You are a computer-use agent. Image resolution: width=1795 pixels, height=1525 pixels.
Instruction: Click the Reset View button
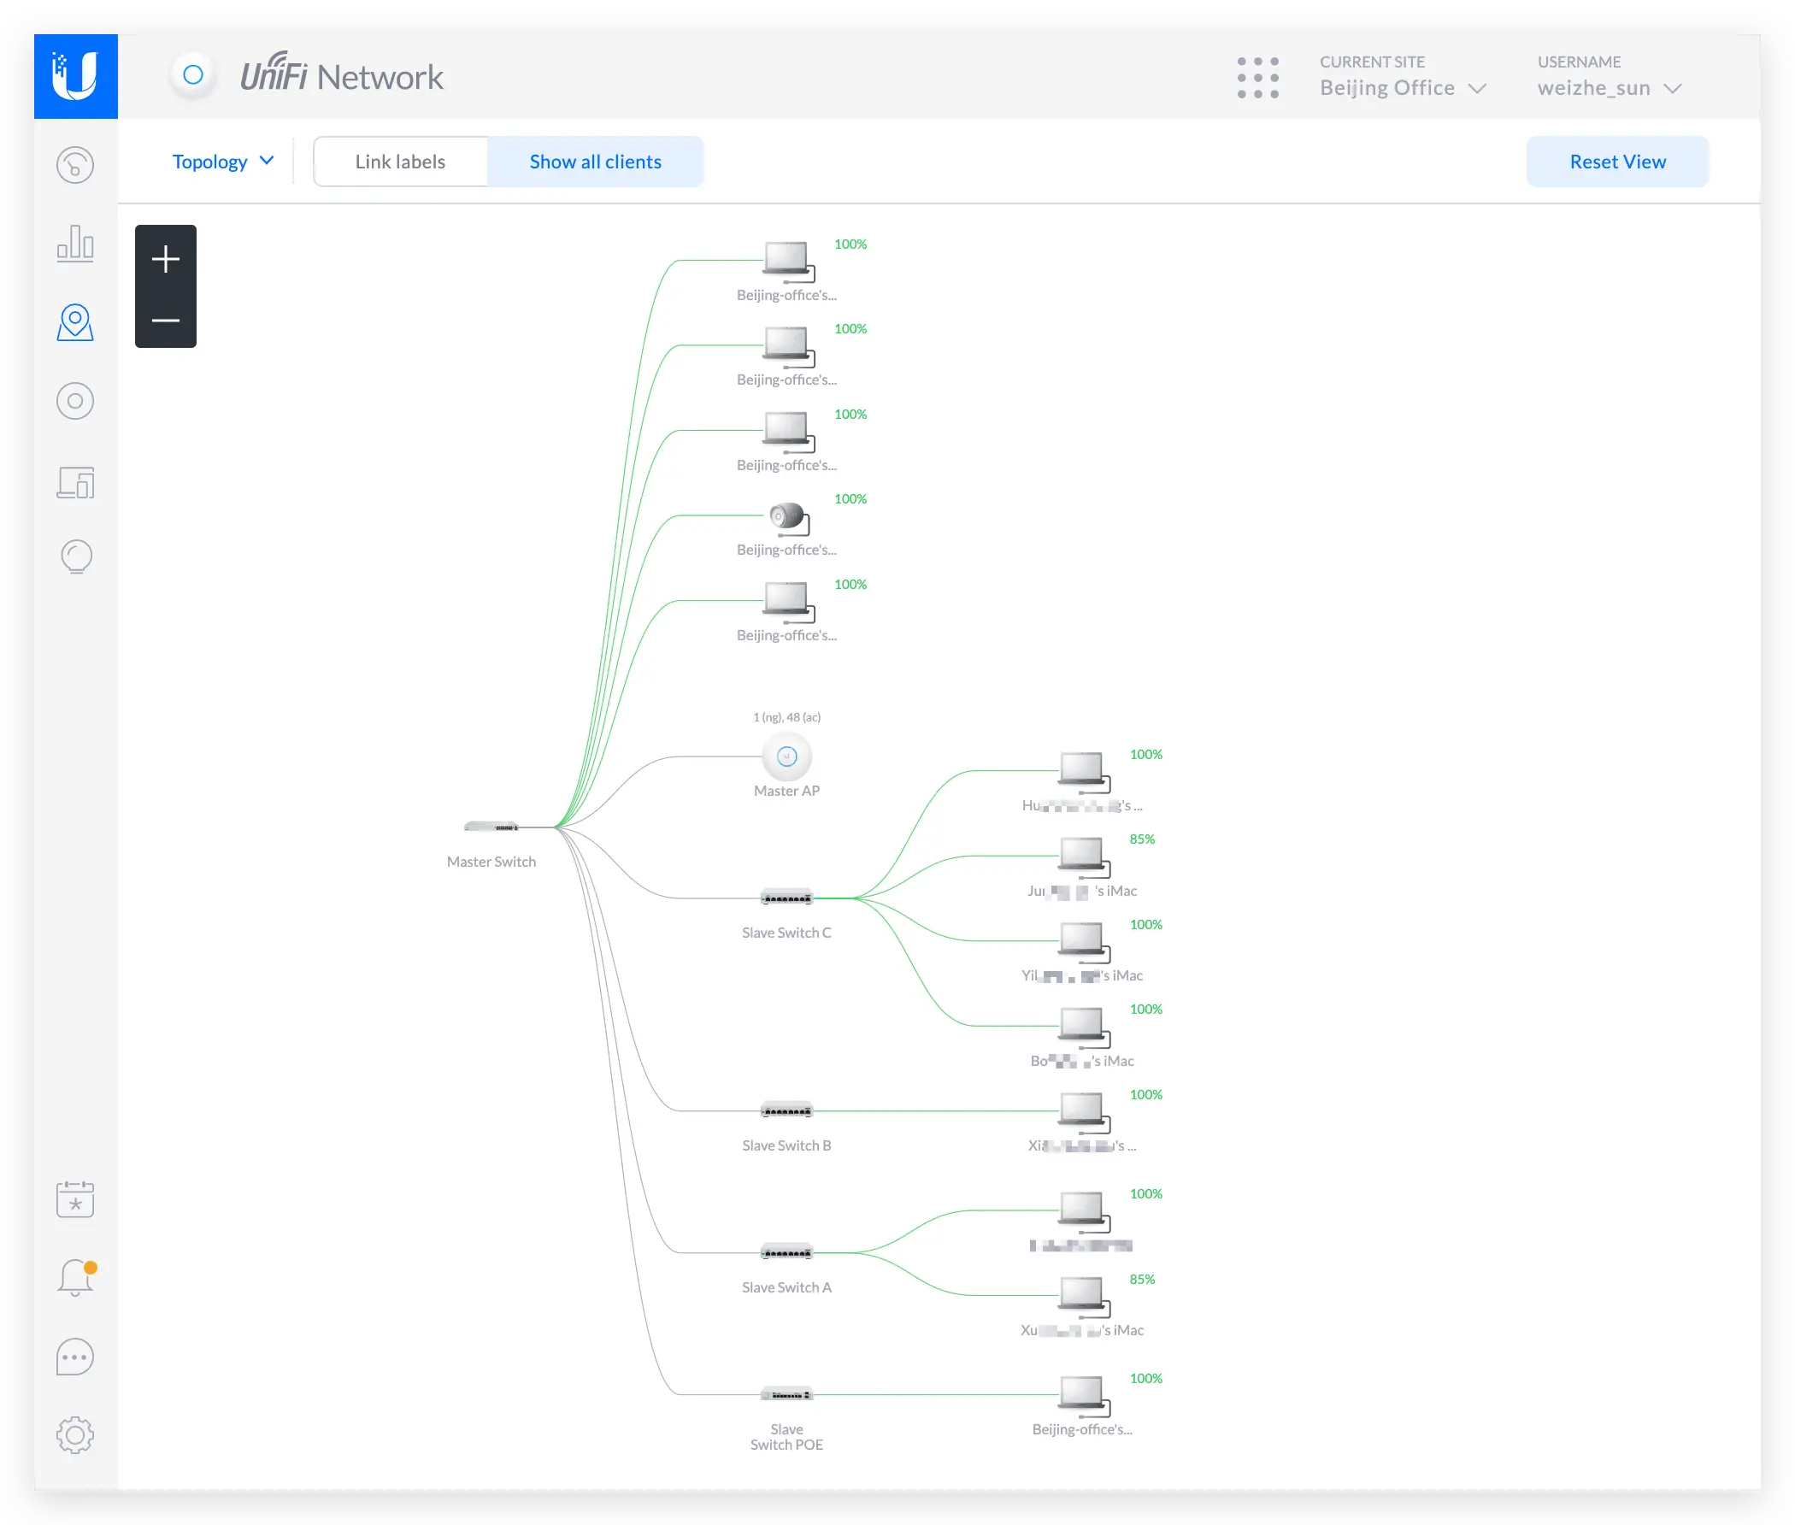[x=1617, y=162]
